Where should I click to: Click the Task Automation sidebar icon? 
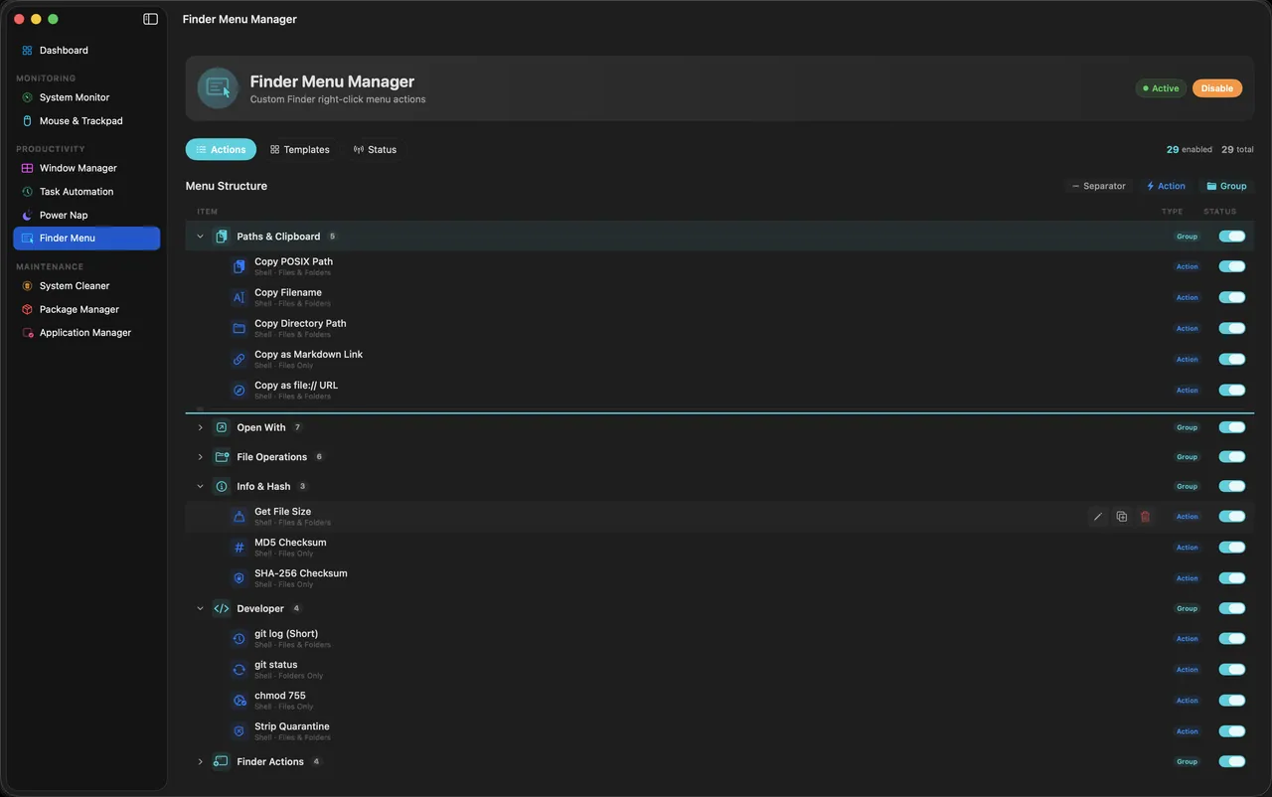point(27,192)
